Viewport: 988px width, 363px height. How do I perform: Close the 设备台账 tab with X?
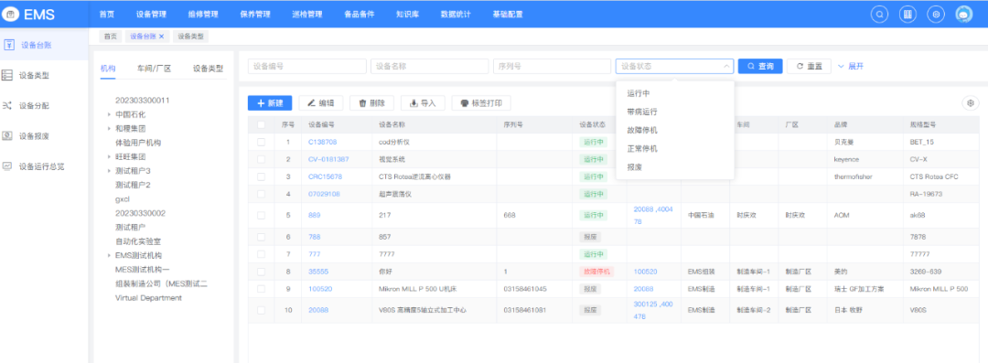coord(161,37)
